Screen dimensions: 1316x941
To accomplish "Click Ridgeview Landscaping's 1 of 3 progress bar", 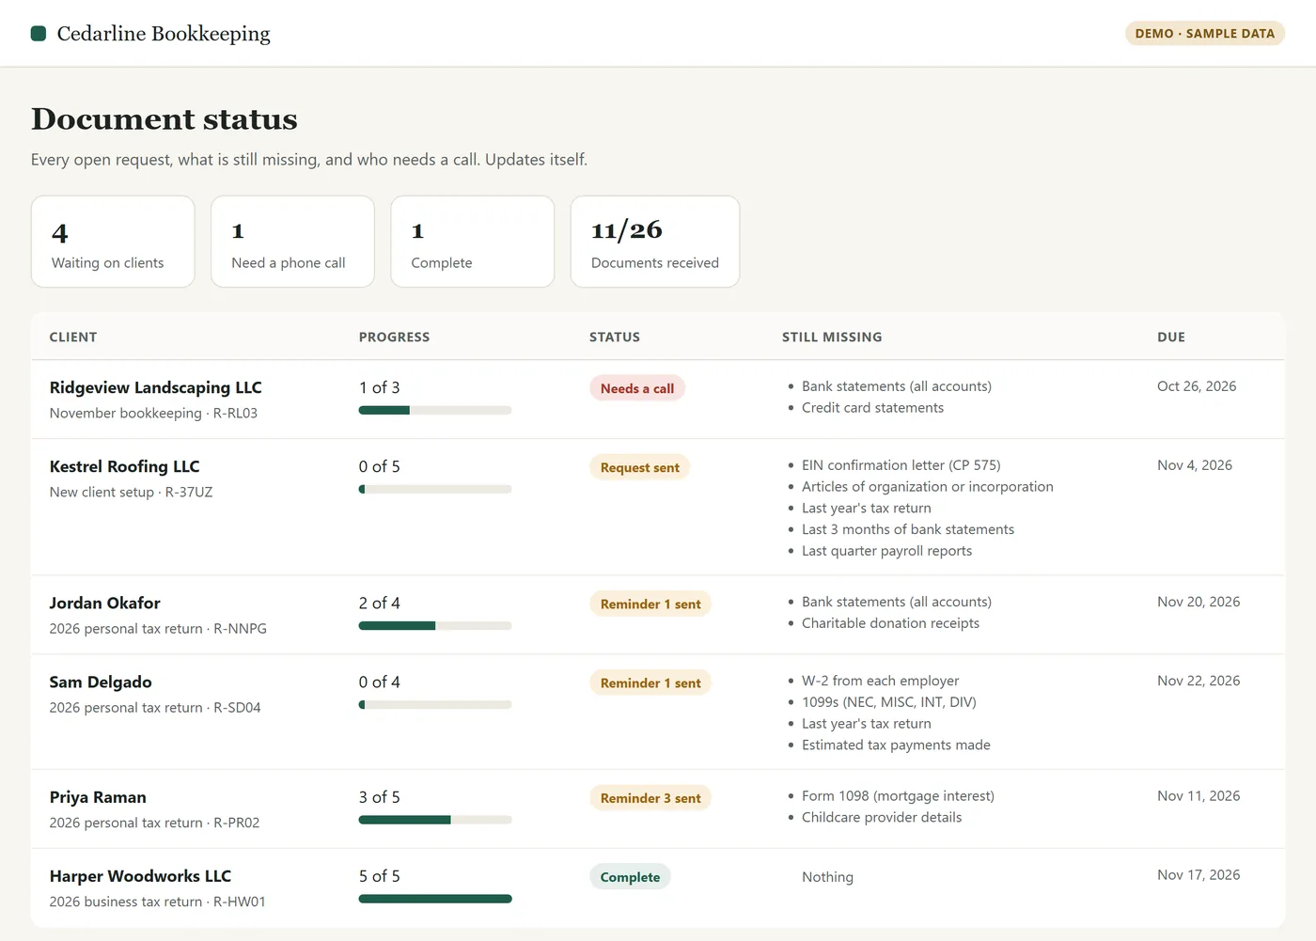I will pos(435,410).
